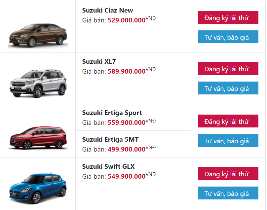Select the 499.900.000 price of Ertiga 5MT

click(x=126, y=149)
